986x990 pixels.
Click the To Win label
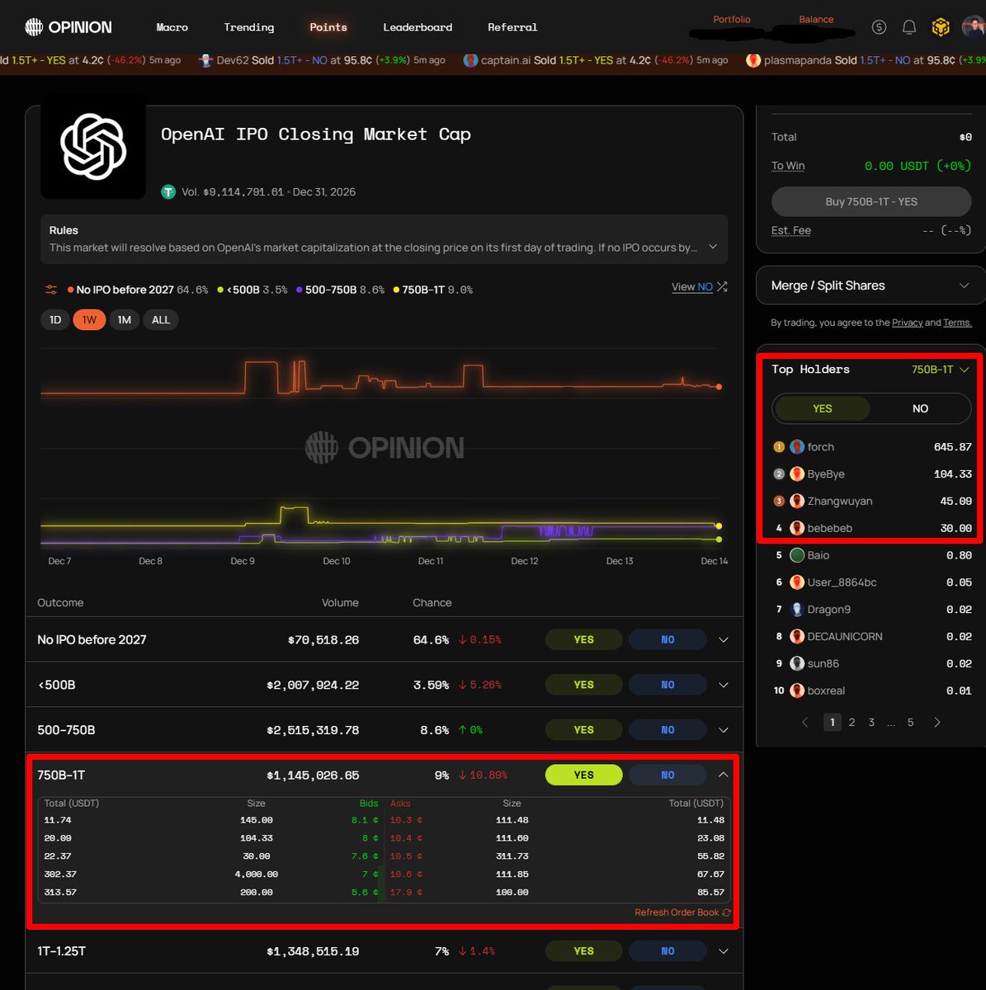[x=788, y=166]
